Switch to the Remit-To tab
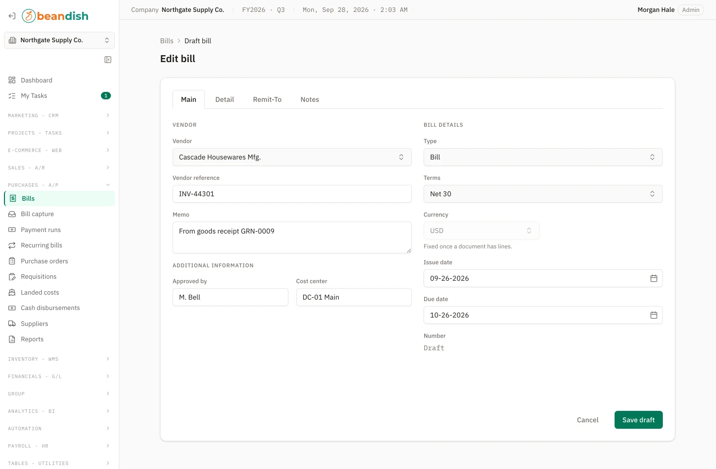The width and height of the screenshot is (716, 469). (x=268, y=99)
